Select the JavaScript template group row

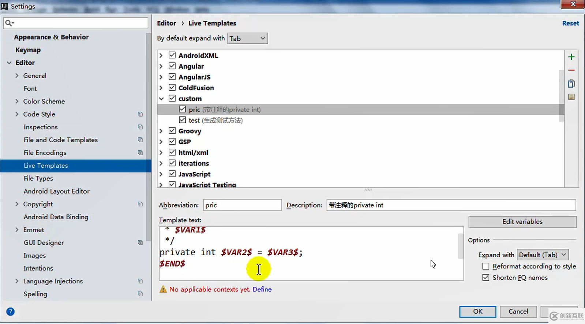point(360,174)
